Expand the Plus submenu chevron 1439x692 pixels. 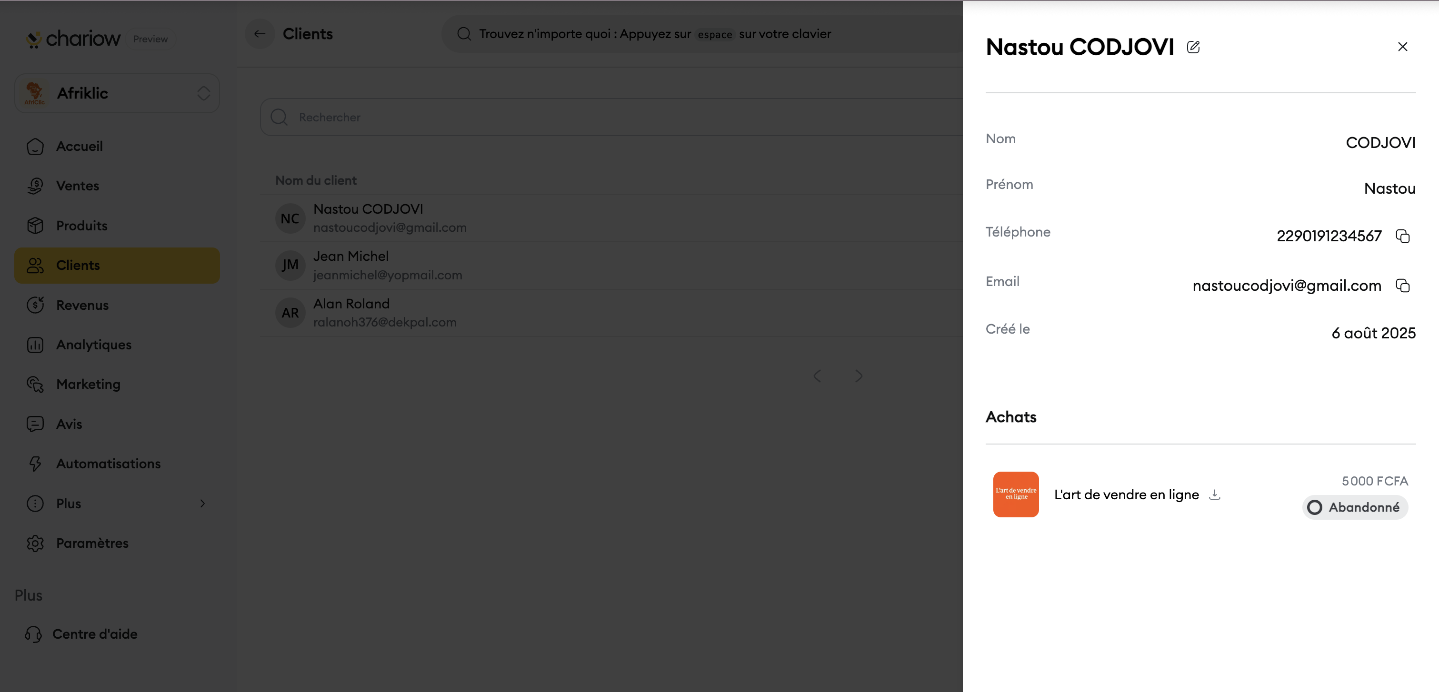pos(202,504)
